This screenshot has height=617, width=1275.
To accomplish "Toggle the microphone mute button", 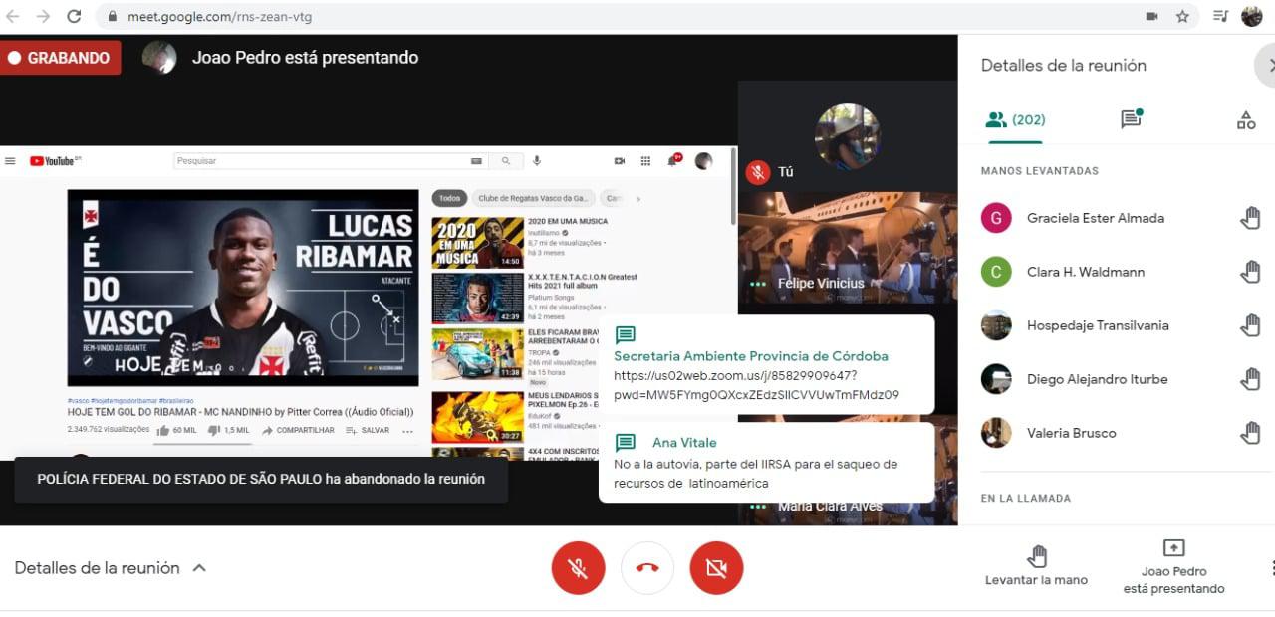I will coord(578,568).
